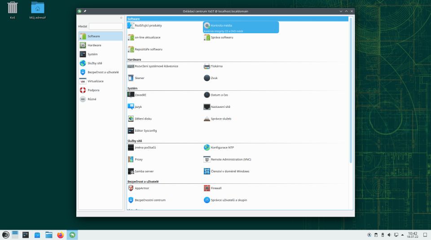
Task: Open Správa softwaru
Action: click(219, 37)
